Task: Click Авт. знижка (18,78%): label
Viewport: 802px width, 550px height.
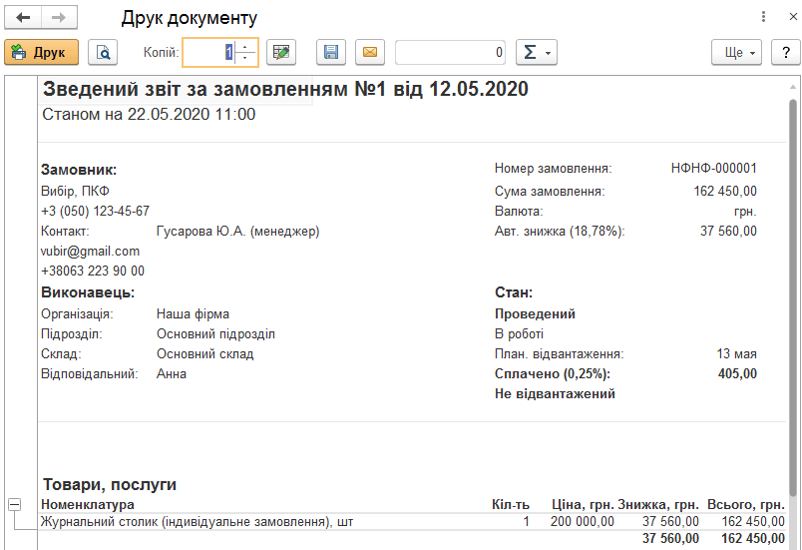Action: pyautogui.click(x=560, y=232)
